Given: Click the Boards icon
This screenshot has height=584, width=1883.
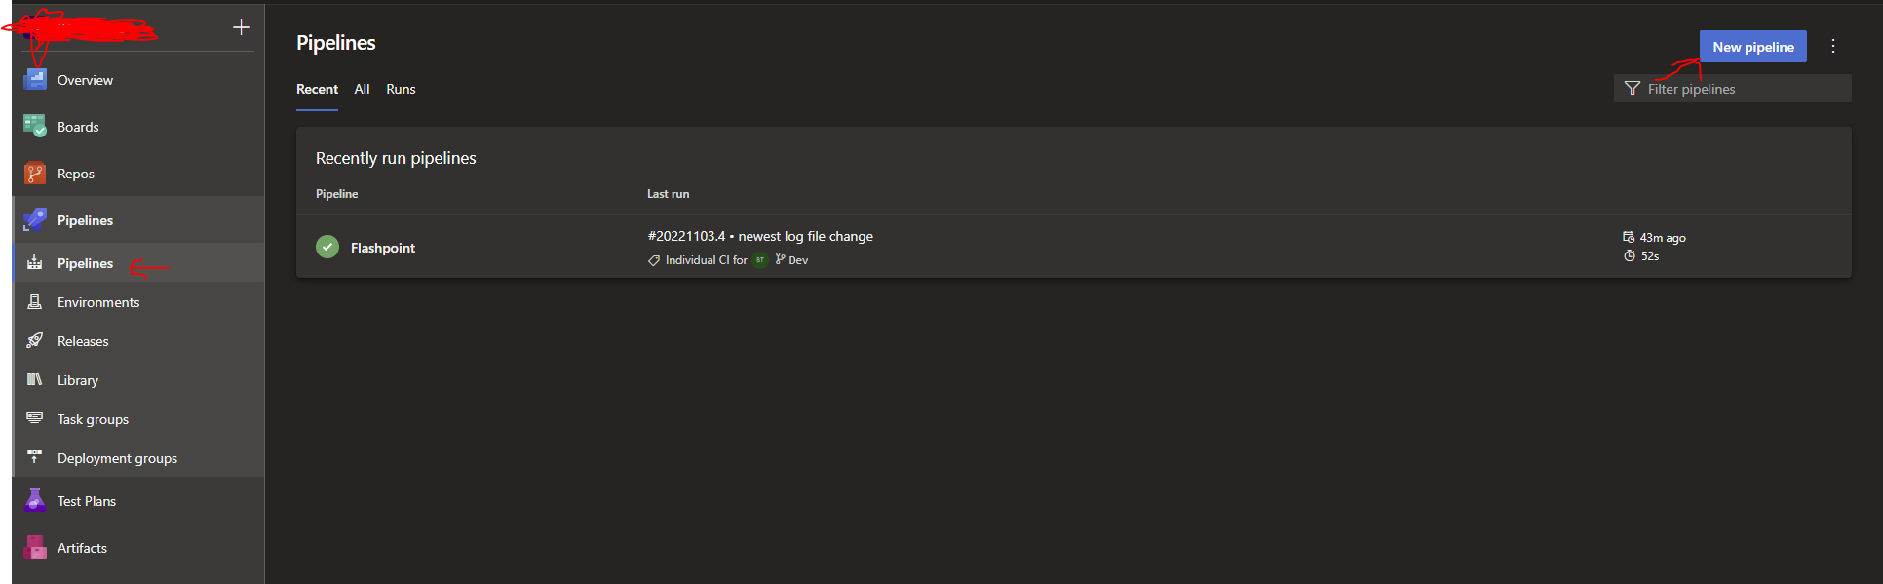Looking at the screenshot, I should (35, 126).
